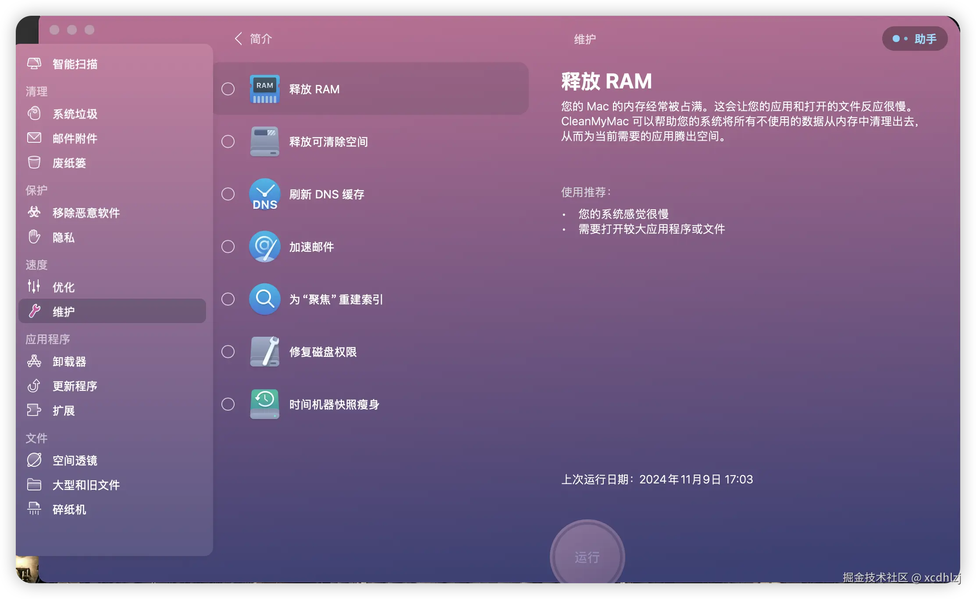Click the Spotlight reindex magnifier icon

click(264, 299)
